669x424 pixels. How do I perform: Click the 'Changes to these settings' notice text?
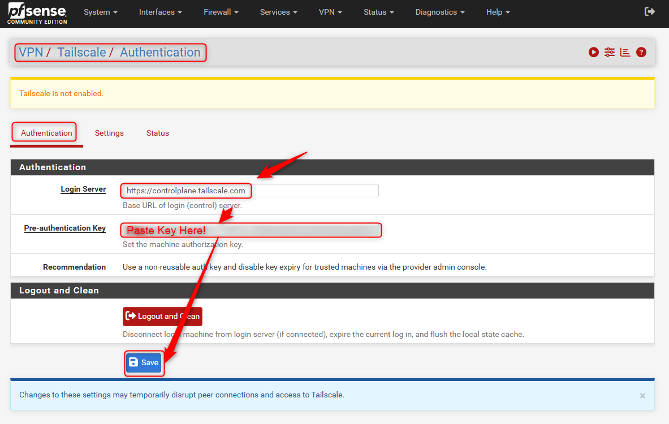[182, 395]
